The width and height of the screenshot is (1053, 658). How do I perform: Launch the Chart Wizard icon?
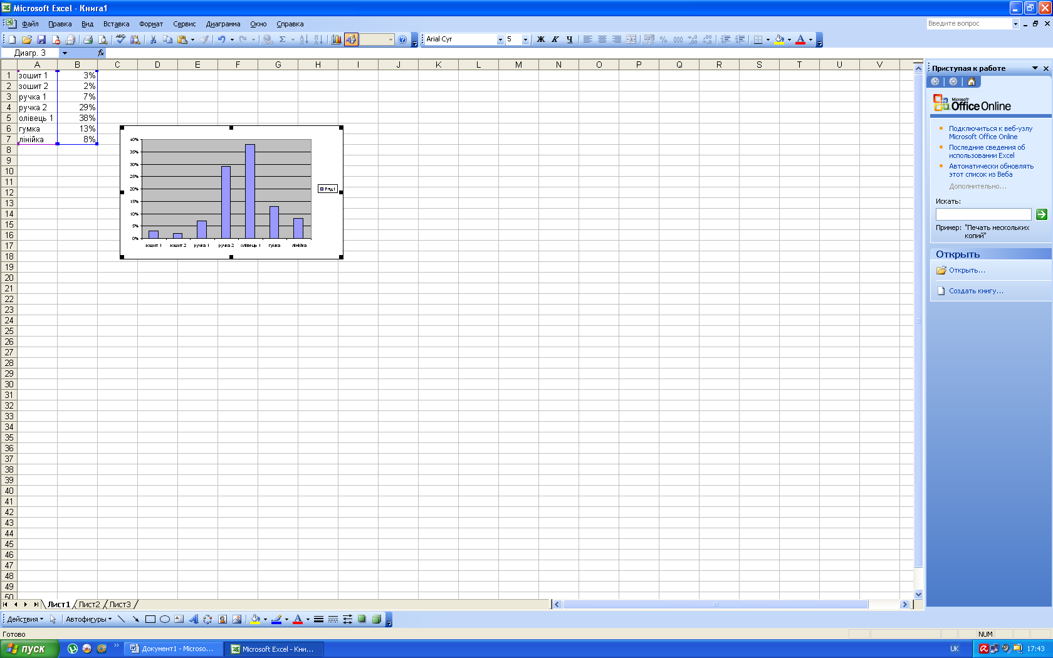[337, 39]
